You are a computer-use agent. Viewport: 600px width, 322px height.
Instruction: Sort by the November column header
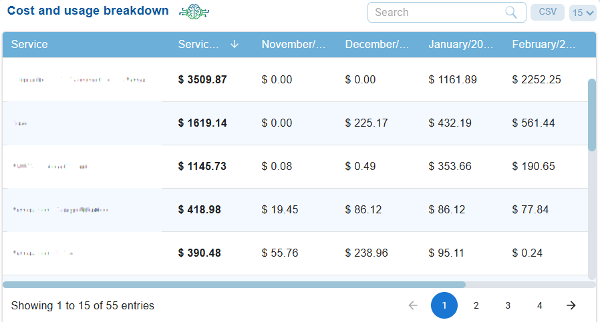pyautogui.click(x=293, y=44)
